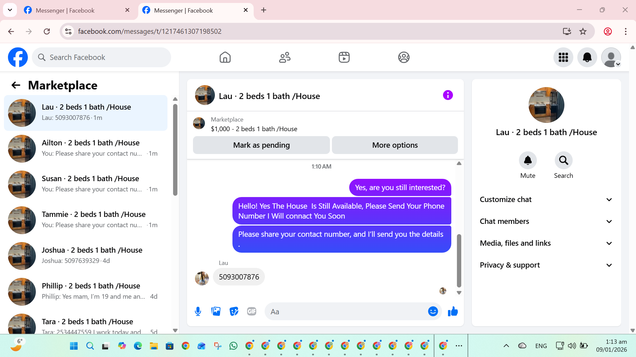Open Windows Start menu
This screenshot has height=357, width=636.
click(x=74, y=346)
